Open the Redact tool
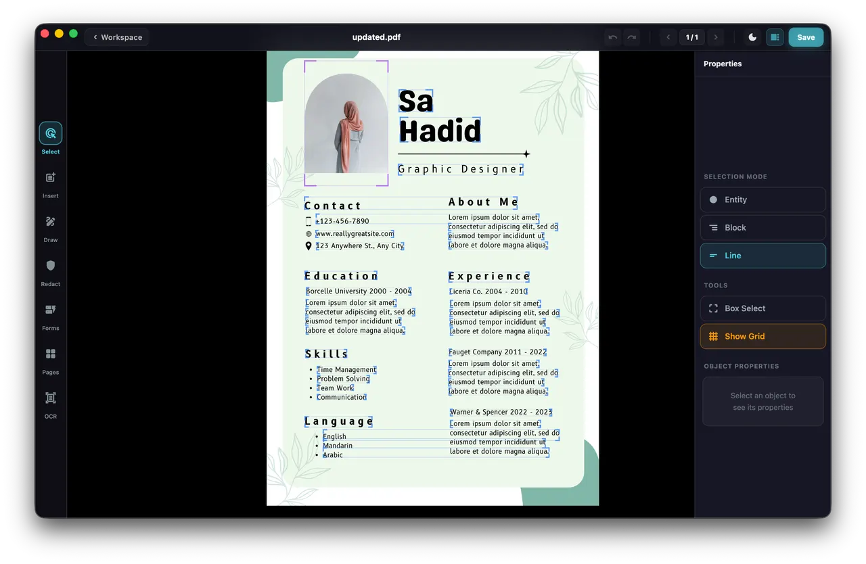 (x=51, y=271)
